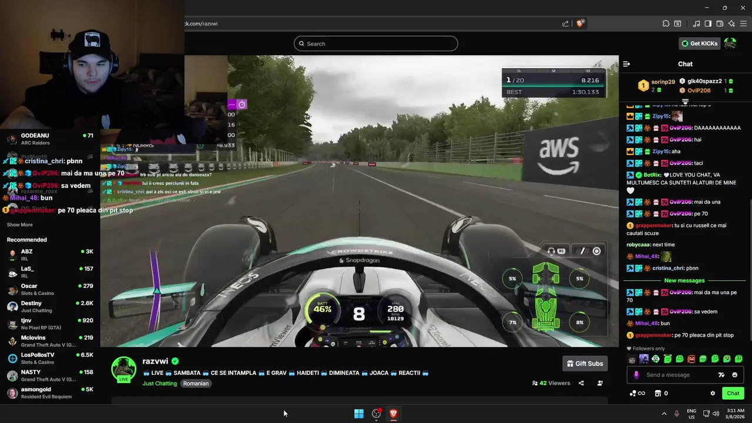Viewport: 752px width, 423px height.
Task: Open the 7TV emote picker icon
Action: [721, 375]
